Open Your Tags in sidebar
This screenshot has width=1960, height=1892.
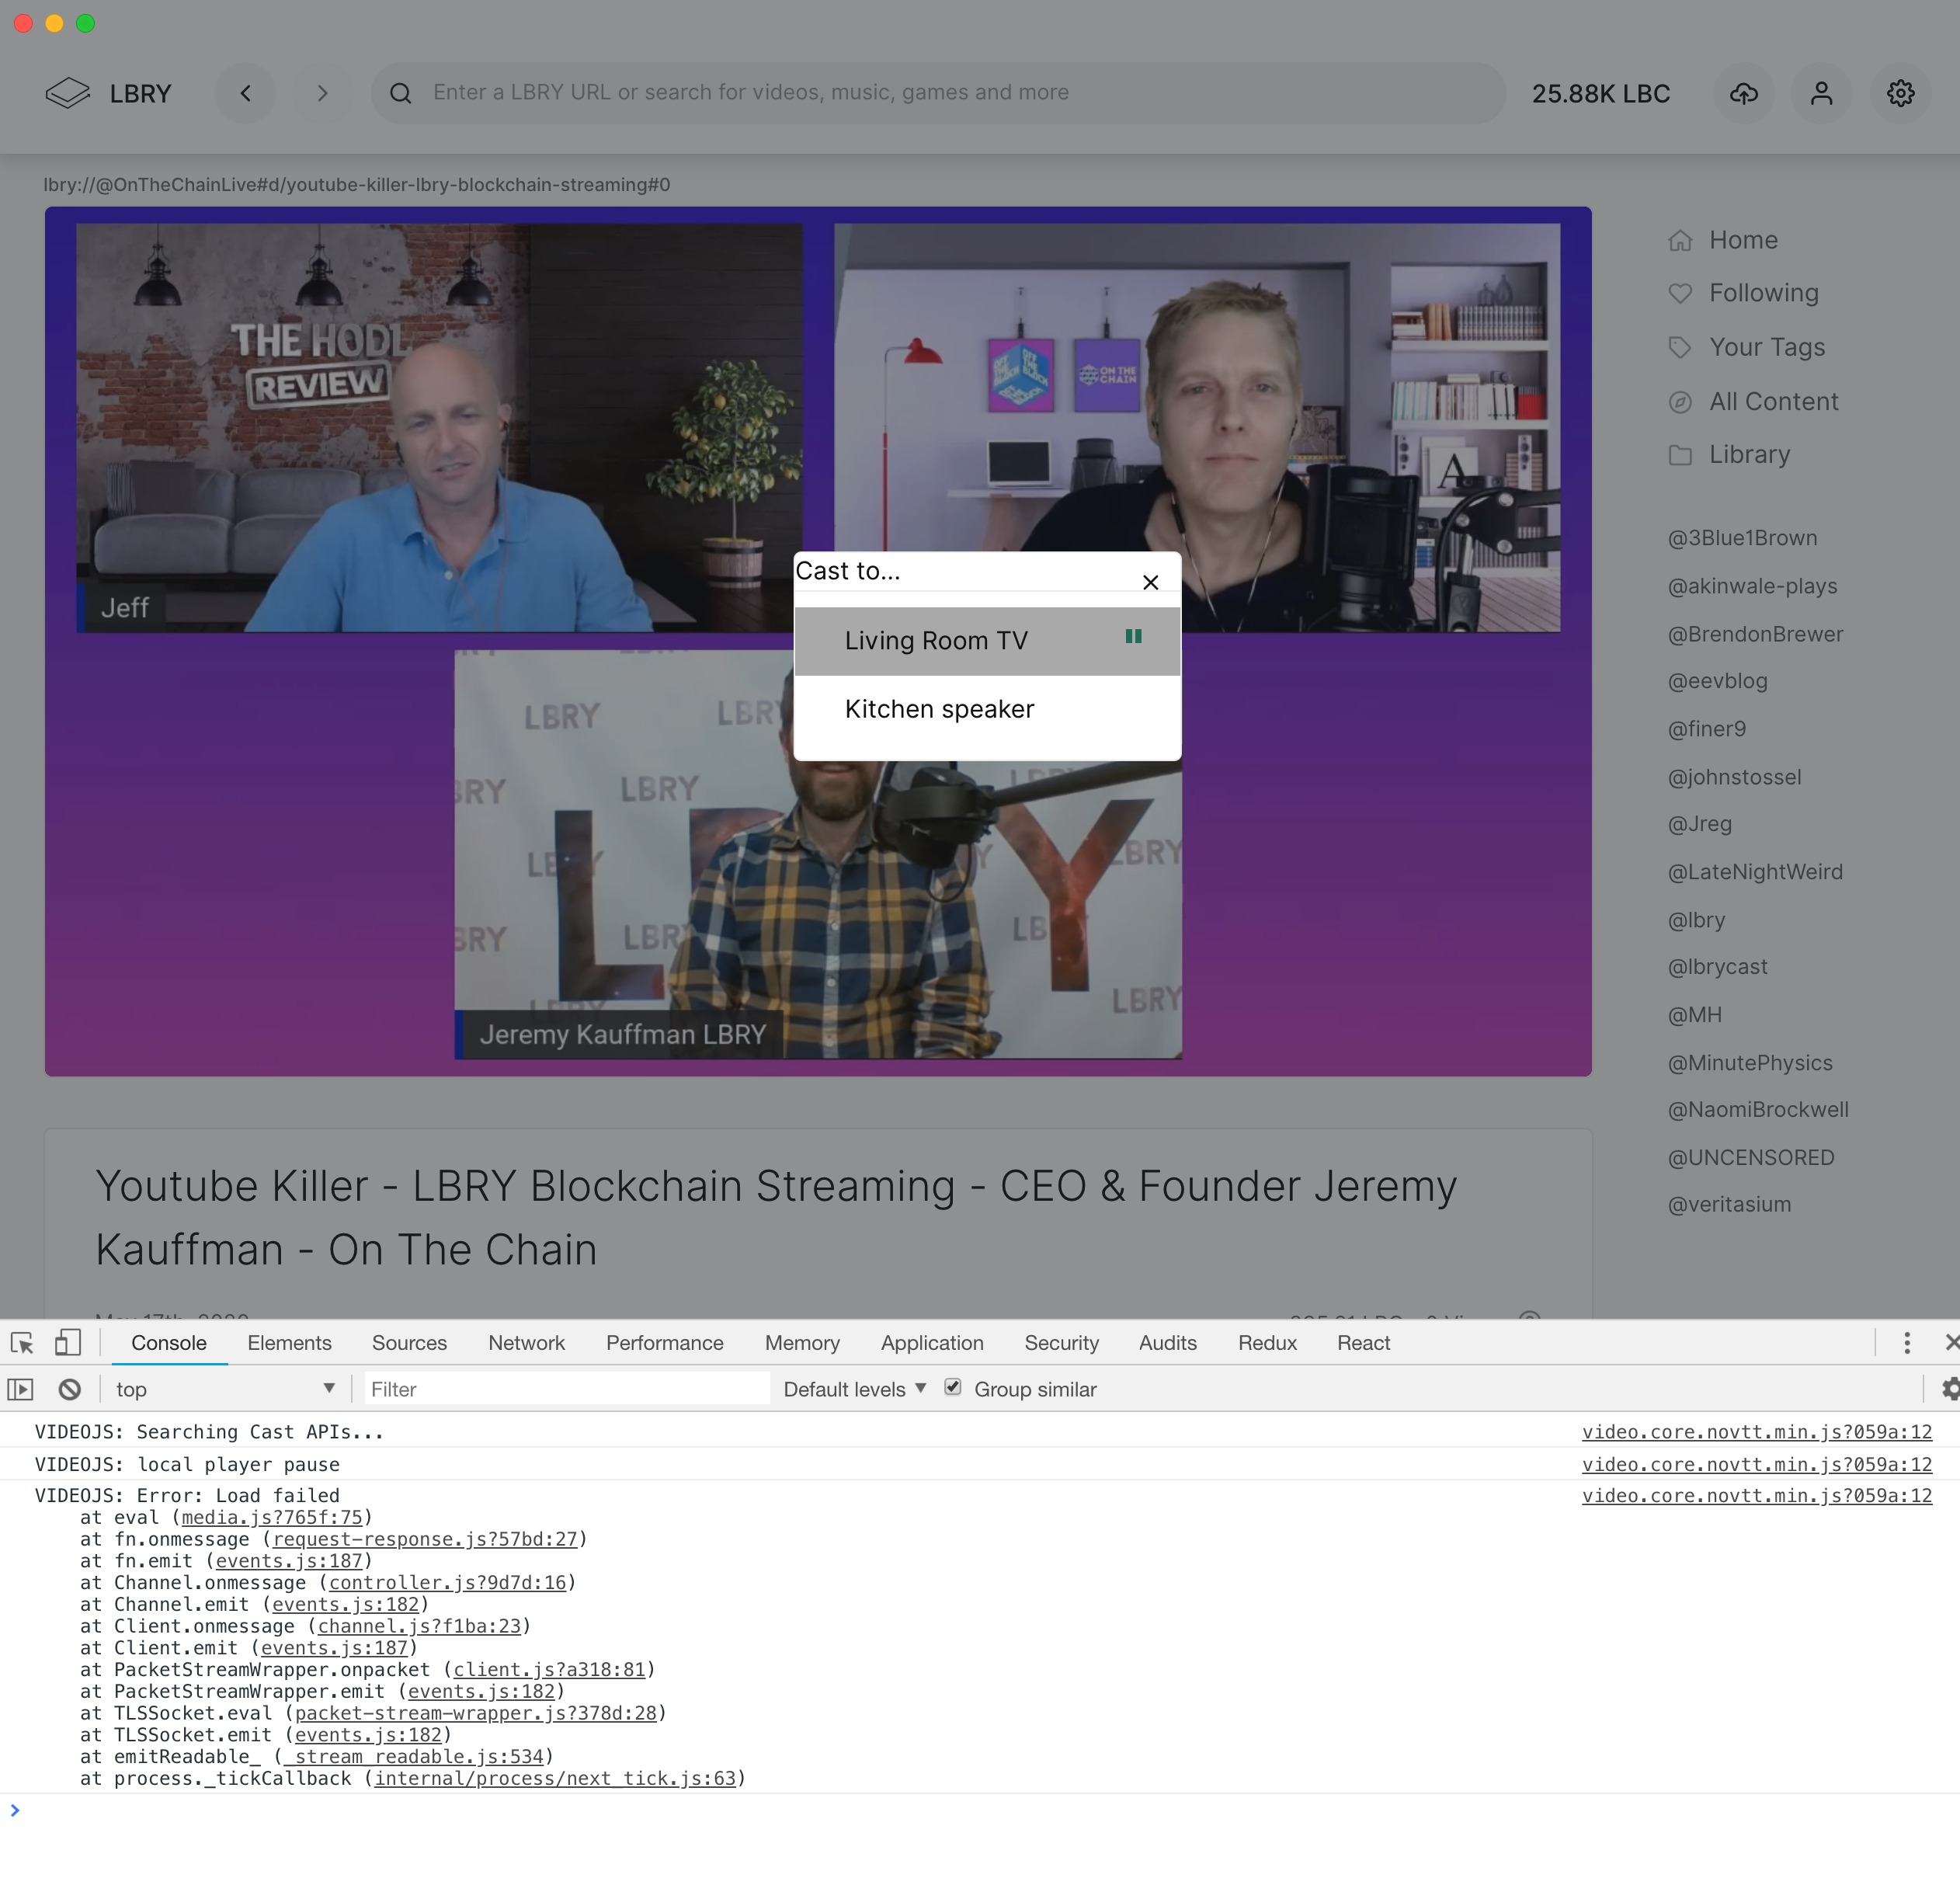1766,347
